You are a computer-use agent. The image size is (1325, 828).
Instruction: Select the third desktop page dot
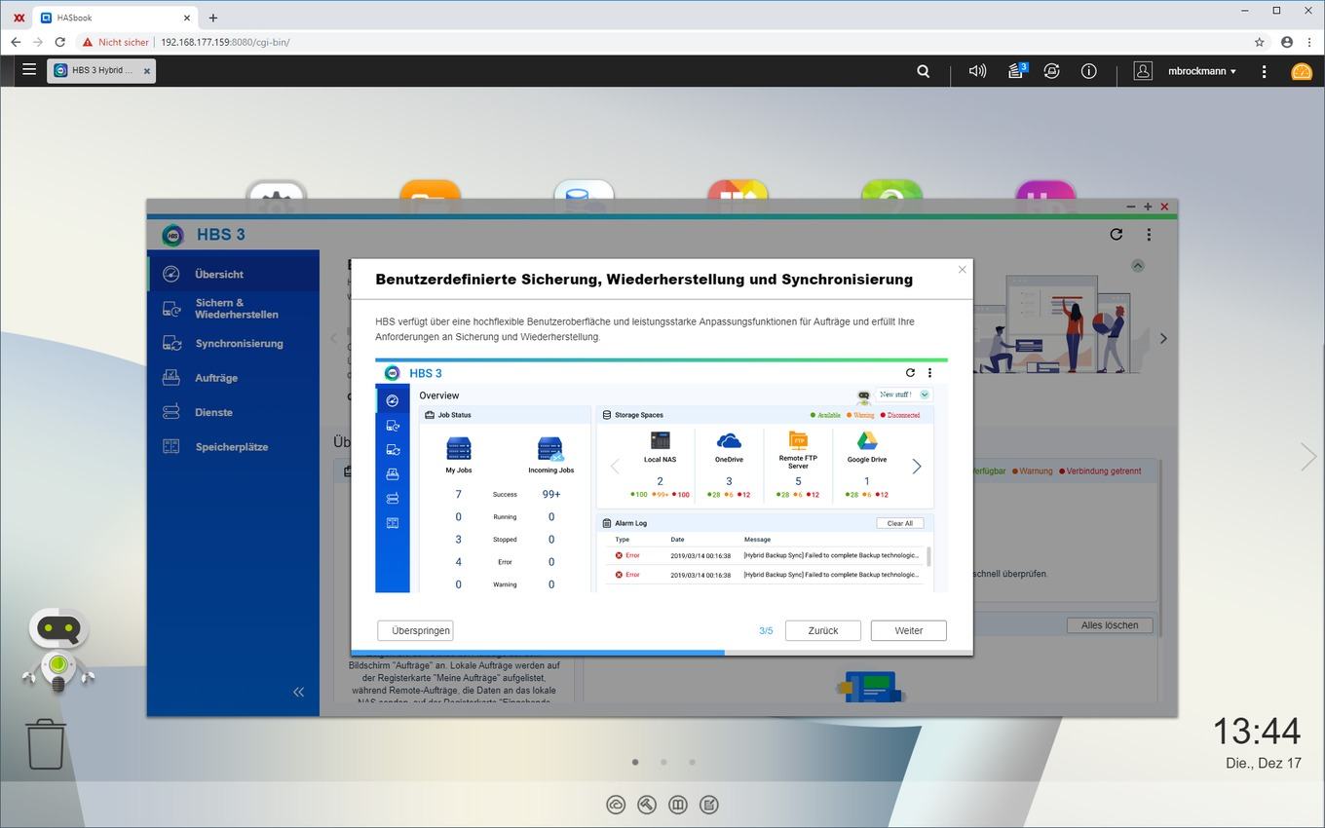(x=692, y=762)
